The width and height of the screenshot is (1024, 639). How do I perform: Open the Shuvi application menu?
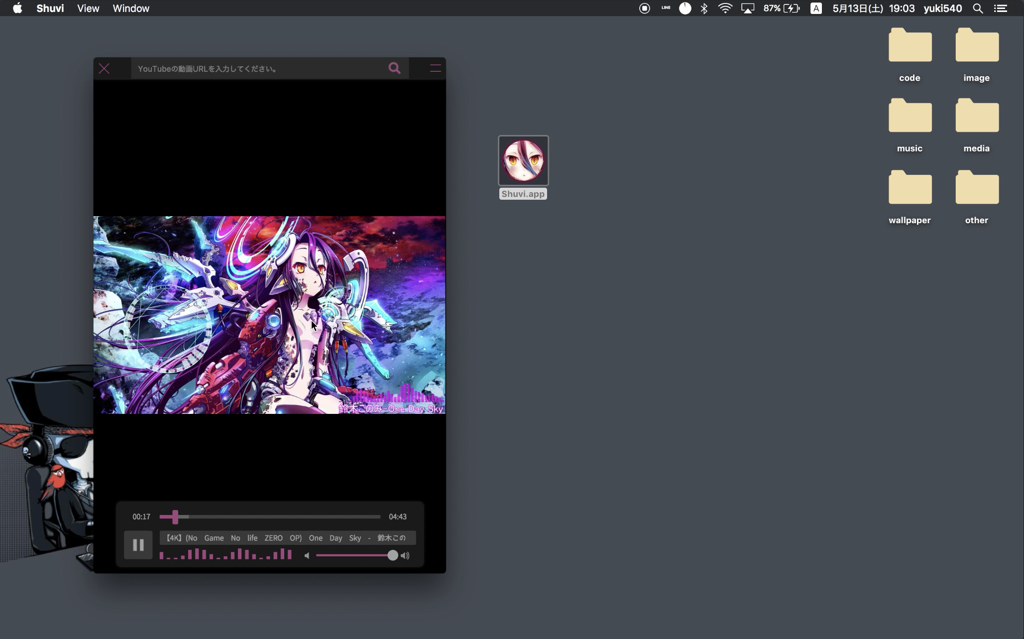point(50,8)
